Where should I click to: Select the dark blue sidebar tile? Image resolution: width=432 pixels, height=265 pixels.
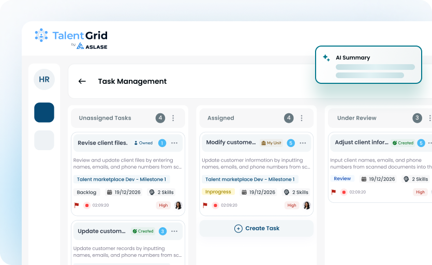pos(44,112)
